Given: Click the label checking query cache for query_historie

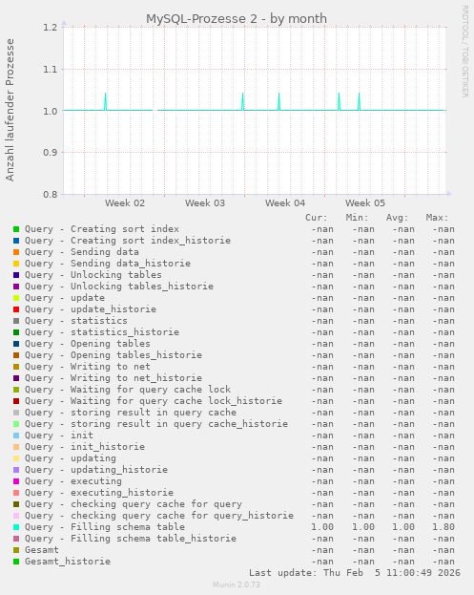Looking at the screenshot, I should click(182, 516).
